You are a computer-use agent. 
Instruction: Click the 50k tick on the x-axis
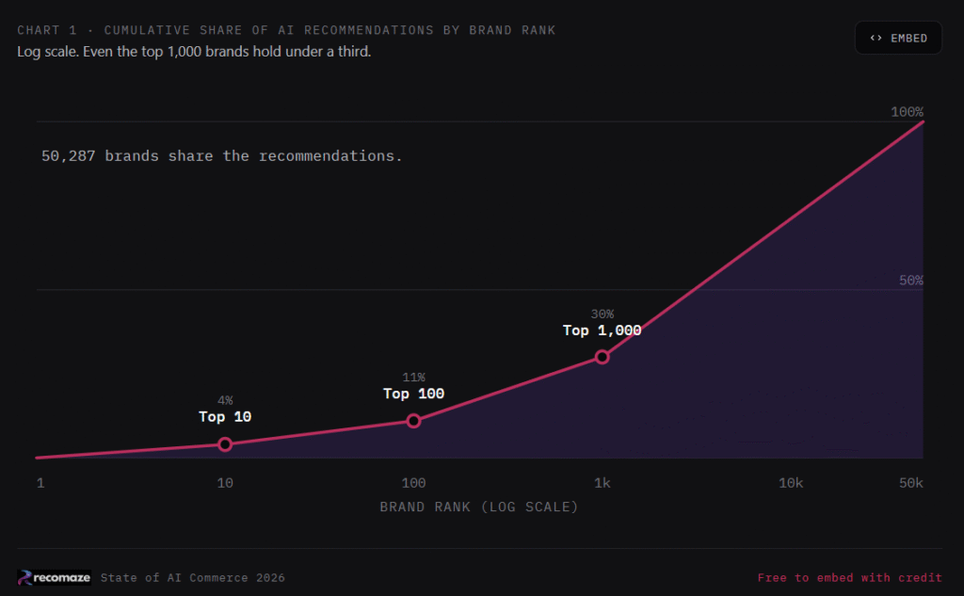click(911, 483)
